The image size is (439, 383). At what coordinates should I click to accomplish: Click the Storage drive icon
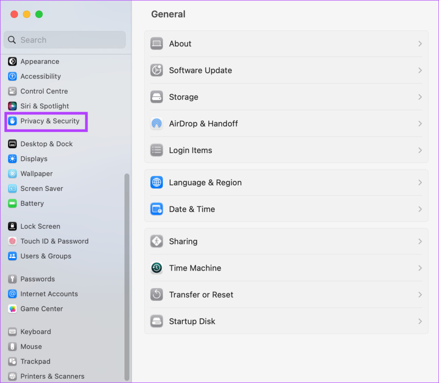point(156,97)
